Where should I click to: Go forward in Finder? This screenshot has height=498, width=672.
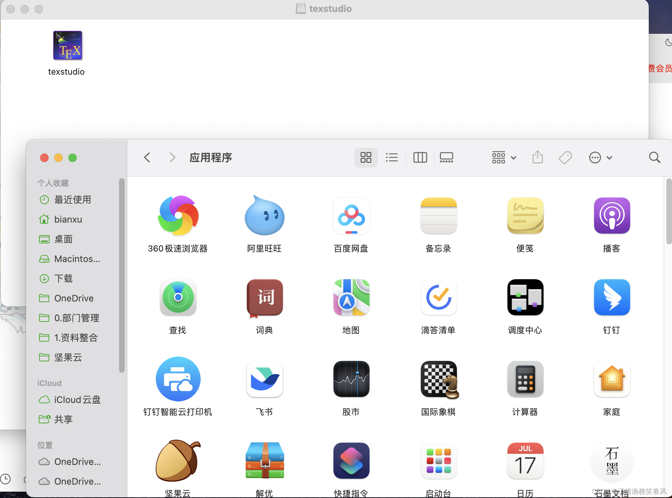172,157
